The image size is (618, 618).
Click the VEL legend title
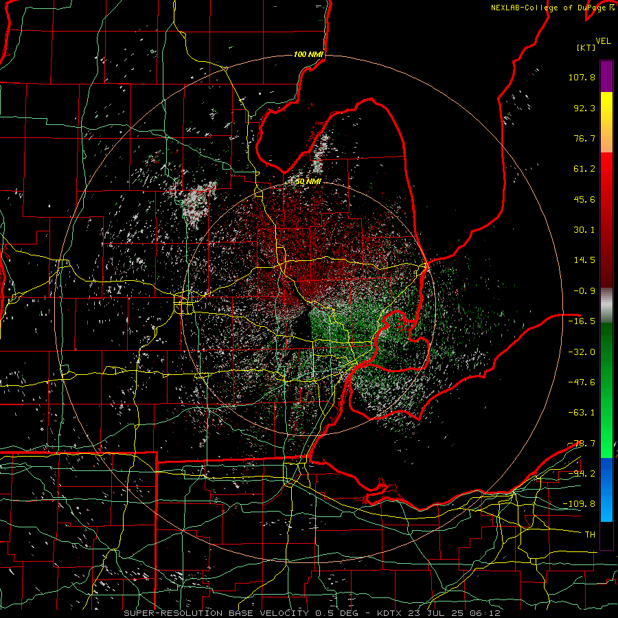pyautogui.click(x=603, y=41)
